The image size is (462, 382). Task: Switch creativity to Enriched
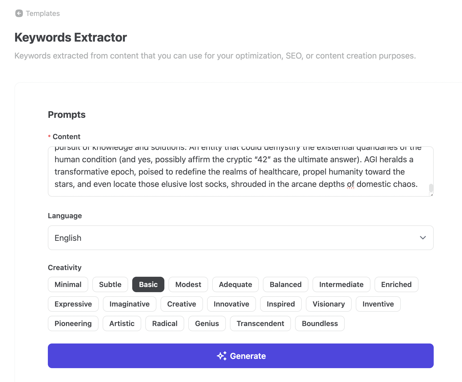click(x=396, y=284)
